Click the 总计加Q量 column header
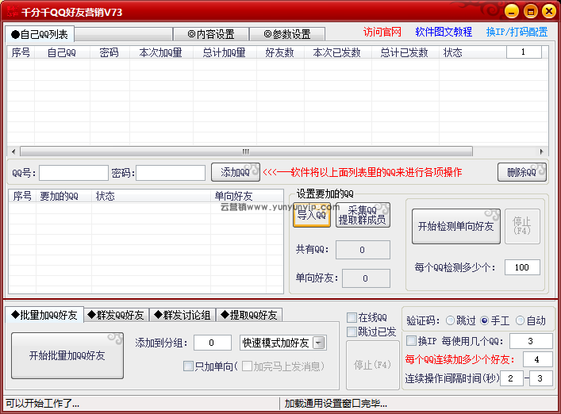This screenshot has width=561, height=414. pyautogui.click(x=225, y=52)
